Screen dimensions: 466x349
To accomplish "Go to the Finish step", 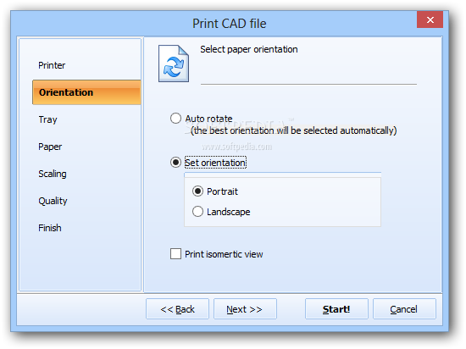I will [x=50, y=228].
